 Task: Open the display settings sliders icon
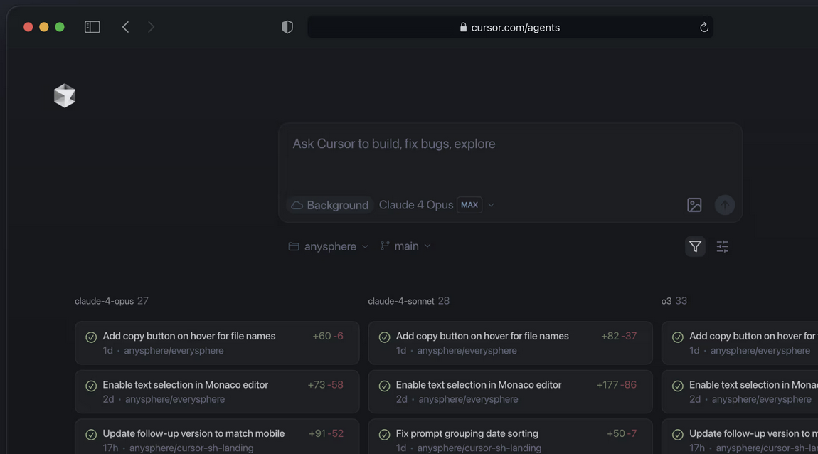723,246
